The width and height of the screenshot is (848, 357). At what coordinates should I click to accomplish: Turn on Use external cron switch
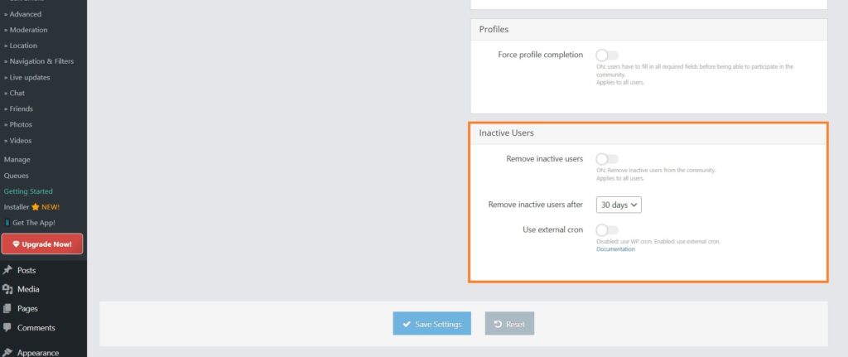point(607,230)
